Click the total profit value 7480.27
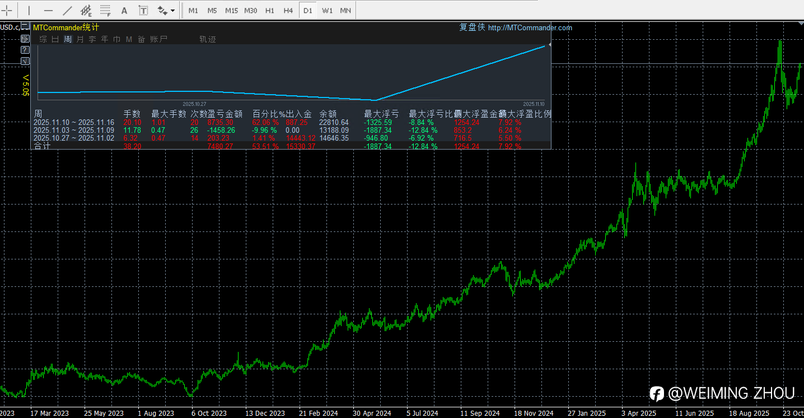804x418 pixels. (x=220, y=146)
